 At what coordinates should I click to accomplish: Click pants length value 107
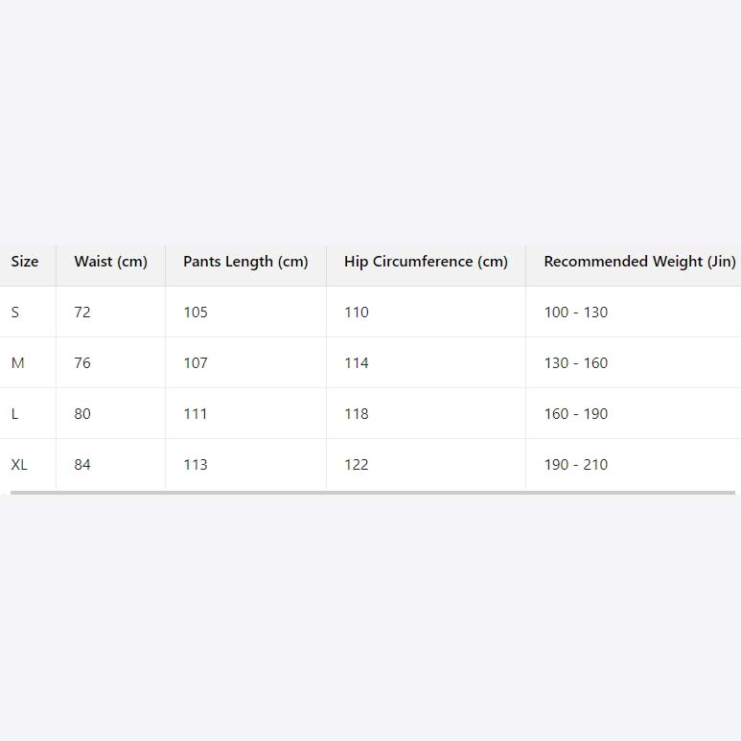pyautogui.click(x=196, y=363)
